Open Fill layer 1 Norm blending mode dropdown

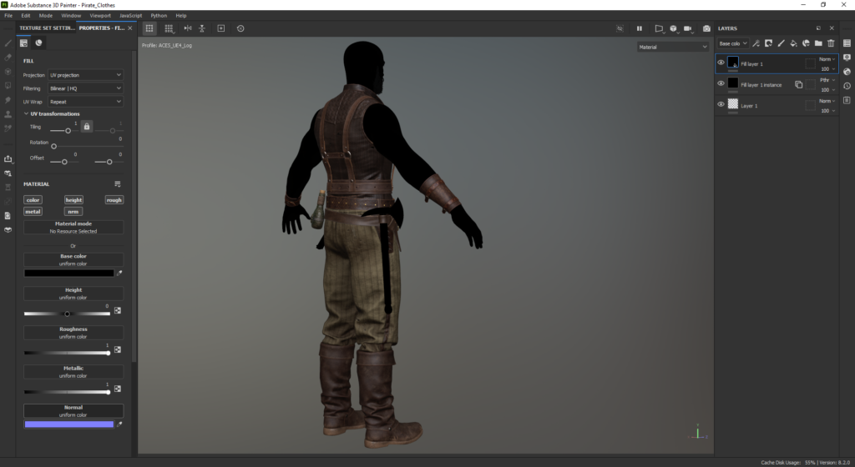(827, 58)
